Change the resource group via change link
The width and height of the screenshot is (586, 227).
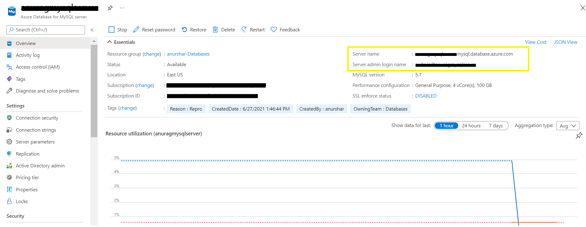(152, 54)
